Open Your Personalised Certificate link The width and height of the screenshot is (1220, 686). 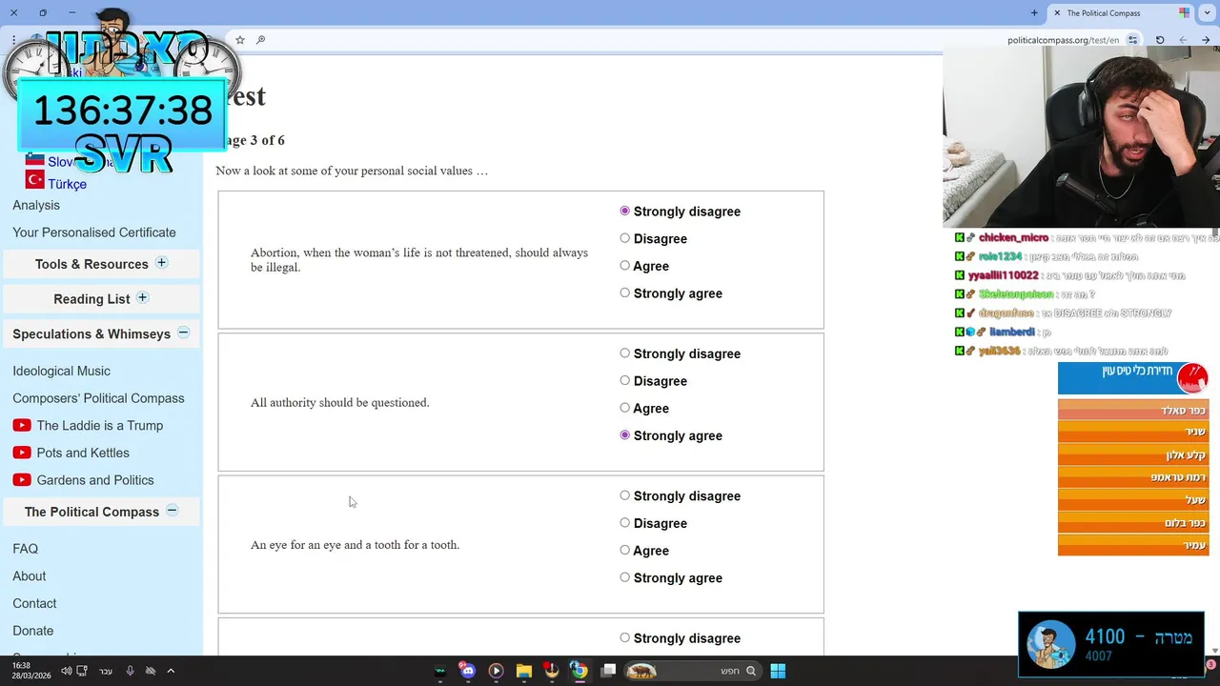click(94, 232)
